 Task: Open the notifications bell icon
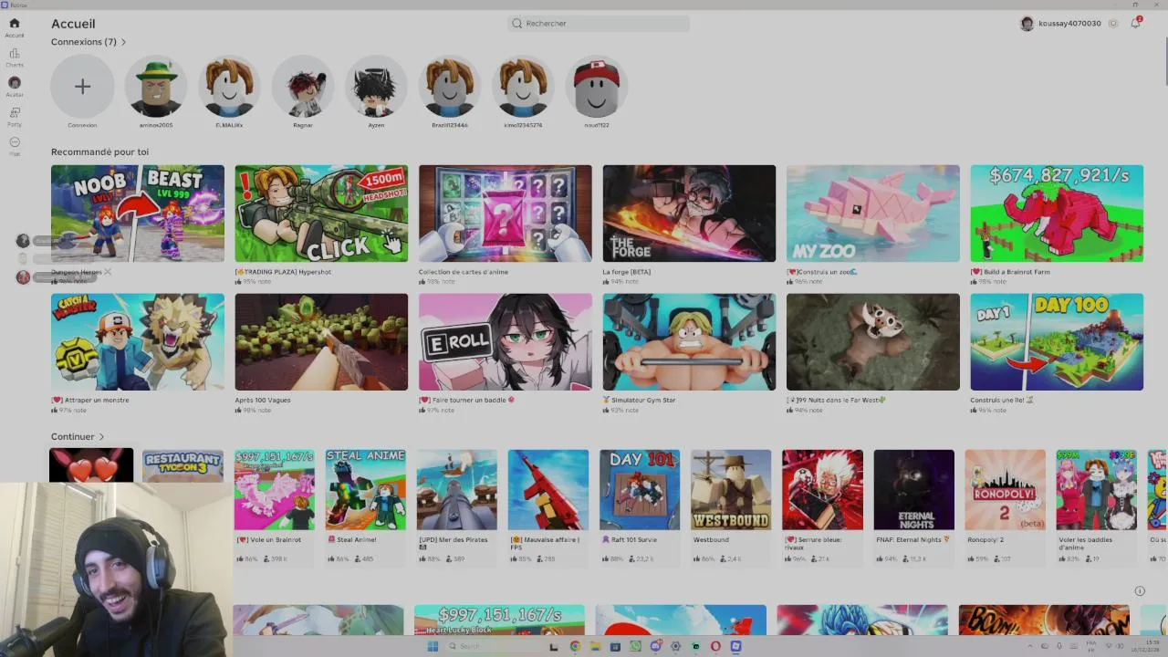click(x=1135, y=24)
